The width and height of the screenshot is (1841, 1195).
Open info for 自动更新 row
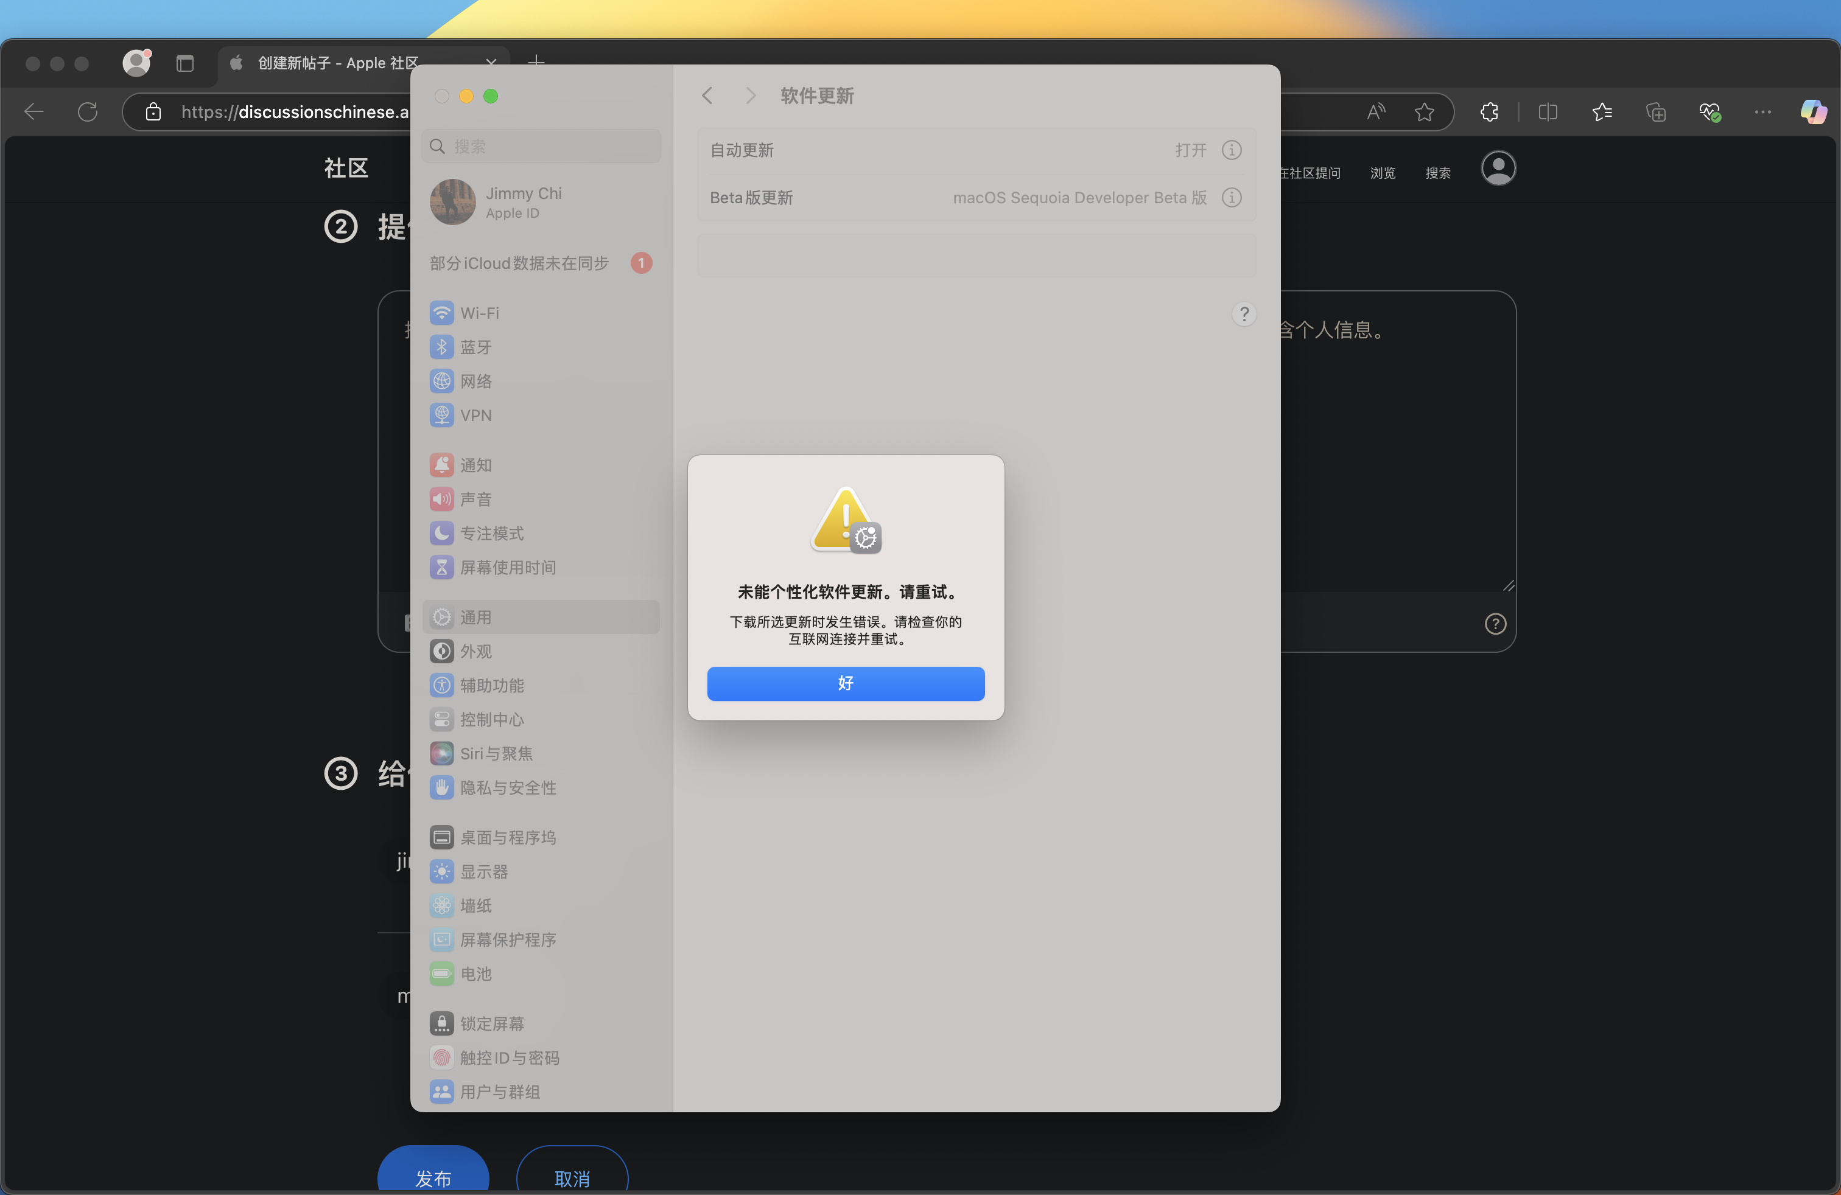coord(1232,150)
